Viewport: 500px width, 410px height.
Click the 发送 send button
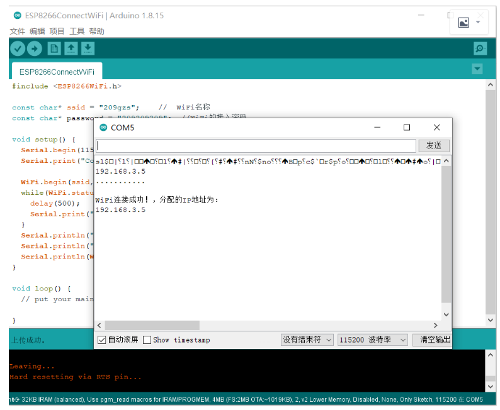pos(434,146)
